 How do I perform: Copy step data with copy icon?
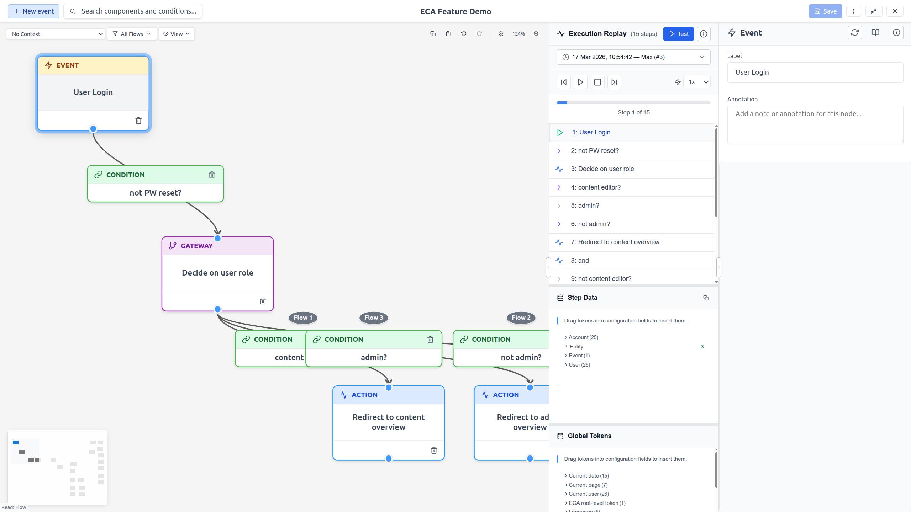(x=706, y=298)
